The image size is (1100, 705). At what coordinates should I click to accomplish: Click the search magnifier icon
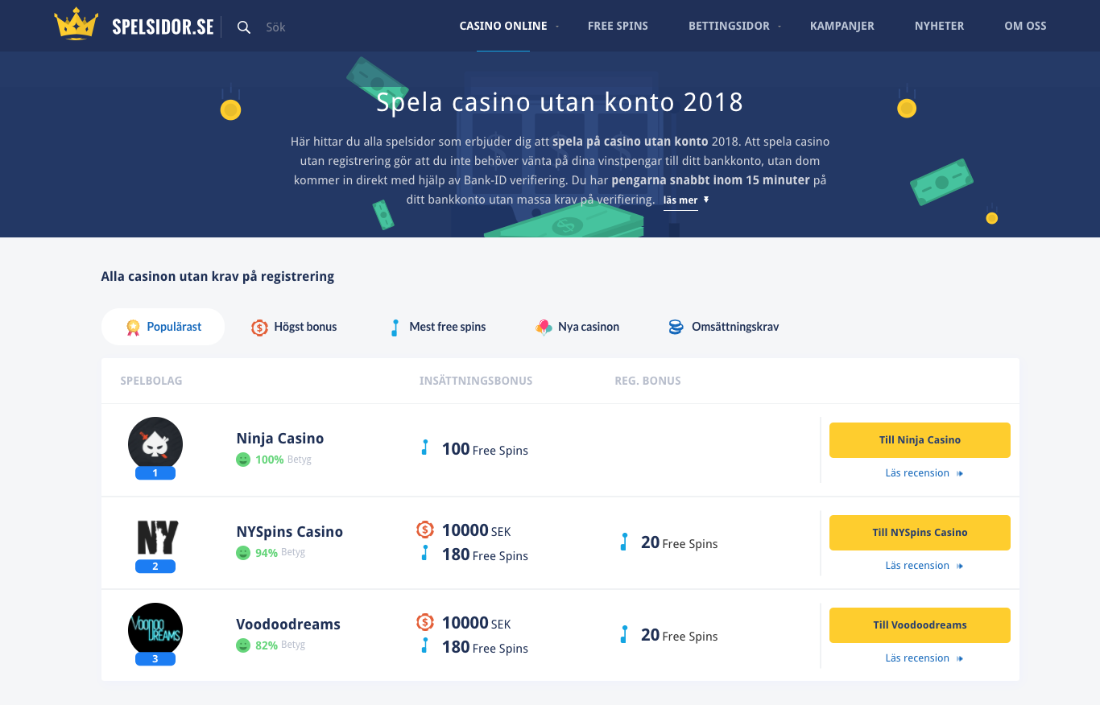click(x=244, y=27)
